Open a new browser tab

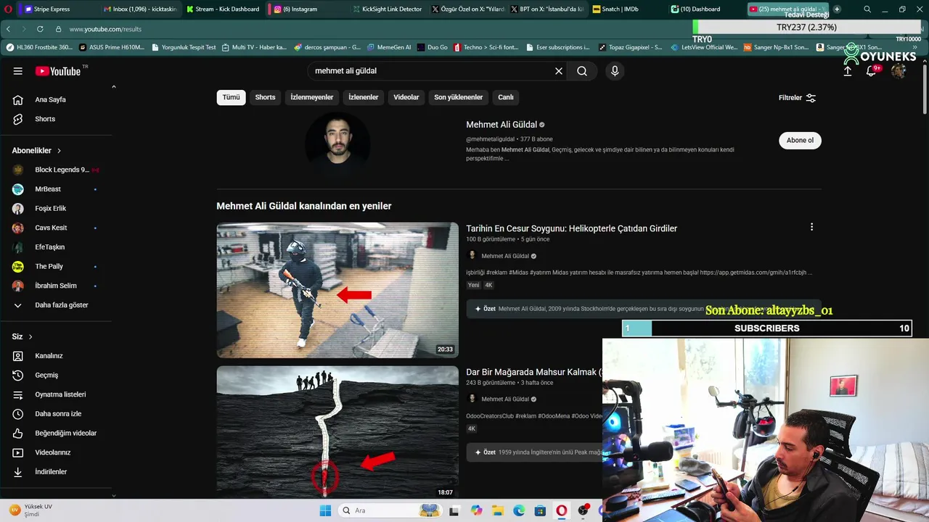(837, 9)
